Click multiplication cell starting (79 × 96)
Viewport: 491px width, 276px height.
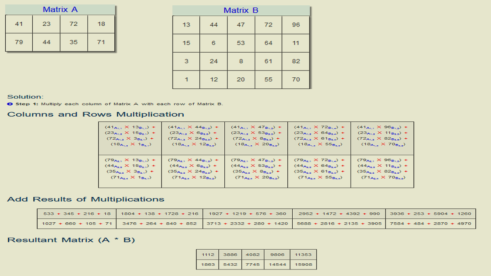tap(382, 171)
